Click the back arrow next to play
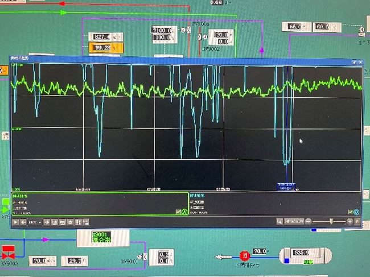Screen dimensions: 370x277 [x=23, y=222]
